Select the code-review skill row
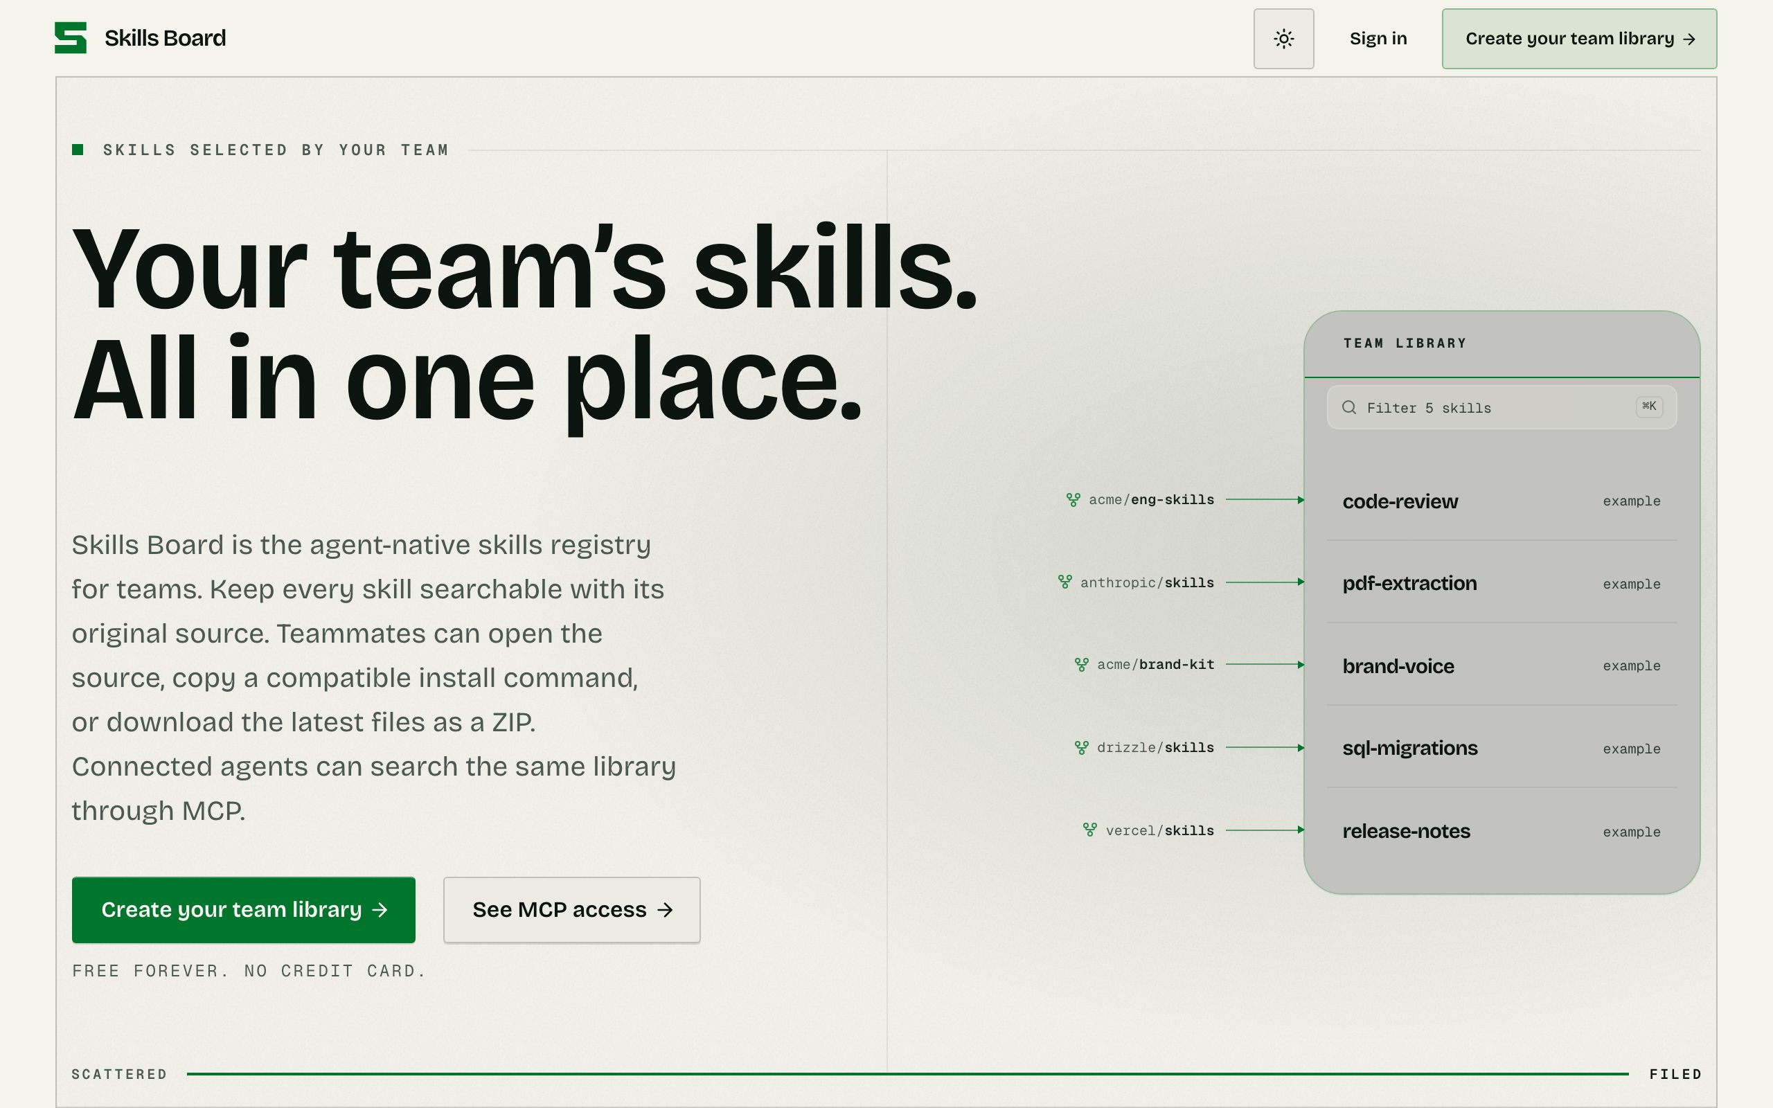The width and height of the screenshot is (1773, 1108). click(1502, 501)
